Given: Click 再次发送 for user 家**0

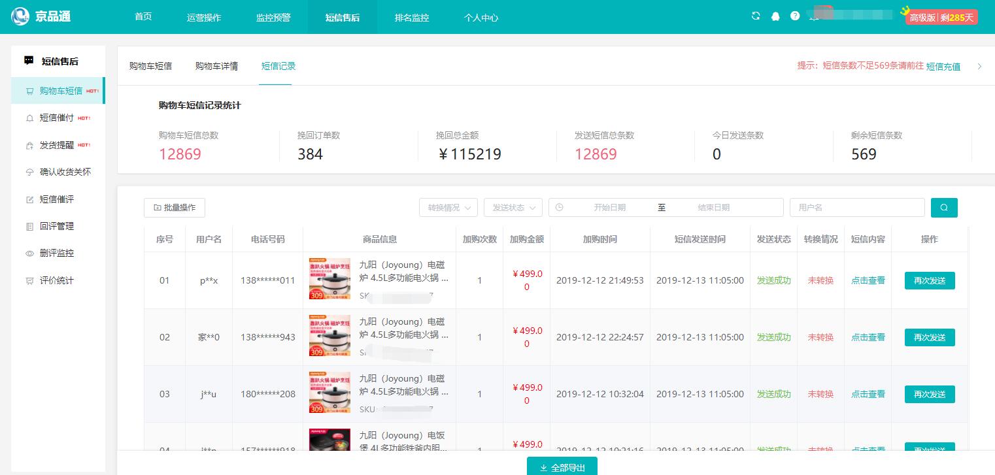Looking at the screenshot, I should click(930, 337).
